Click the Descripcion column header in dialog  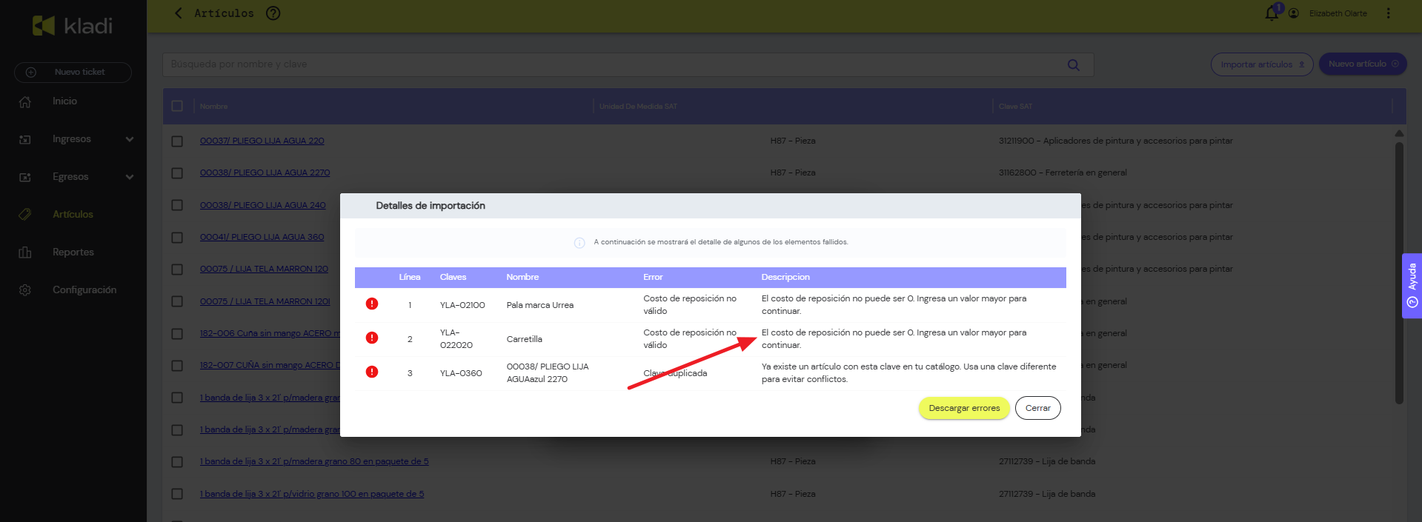785,277
